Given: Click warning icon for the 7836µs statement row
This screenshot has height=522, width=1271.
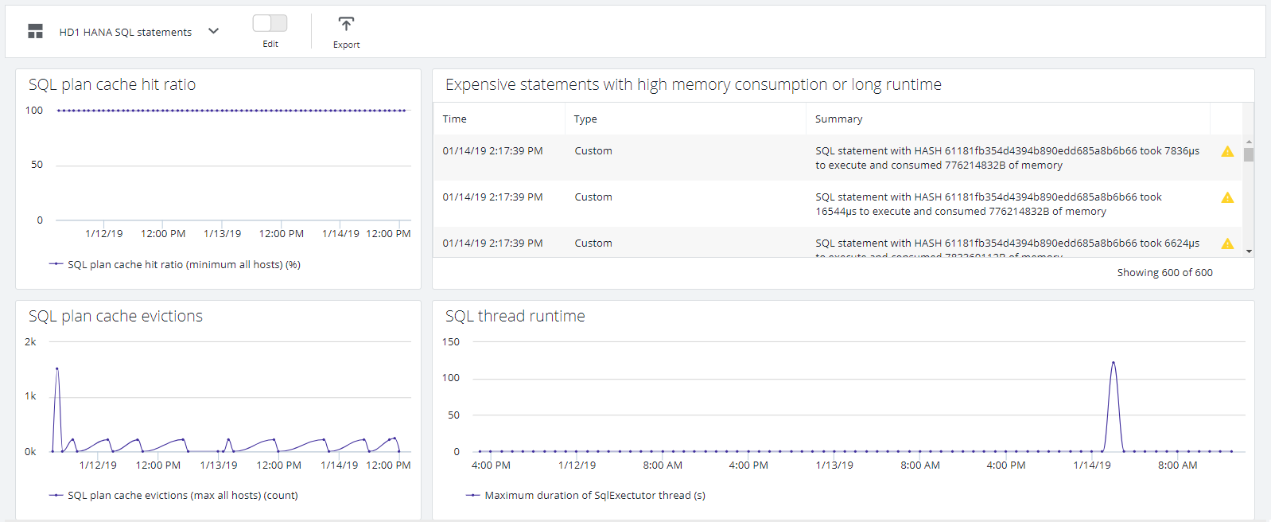Looking at the screenshot, I should pos(1227,151).
